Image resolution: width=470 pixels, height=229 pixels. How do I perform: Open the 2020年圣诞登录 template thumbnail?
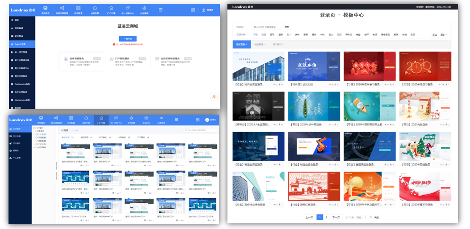click(x=426, y=146)
